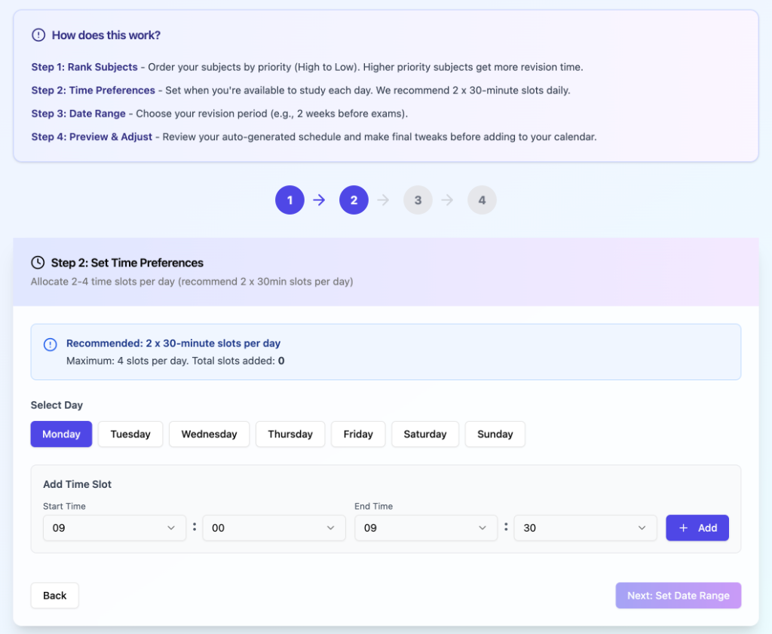The image size is (772, 634).
Task: Click the Start Time label
Action: coord(64,506)
